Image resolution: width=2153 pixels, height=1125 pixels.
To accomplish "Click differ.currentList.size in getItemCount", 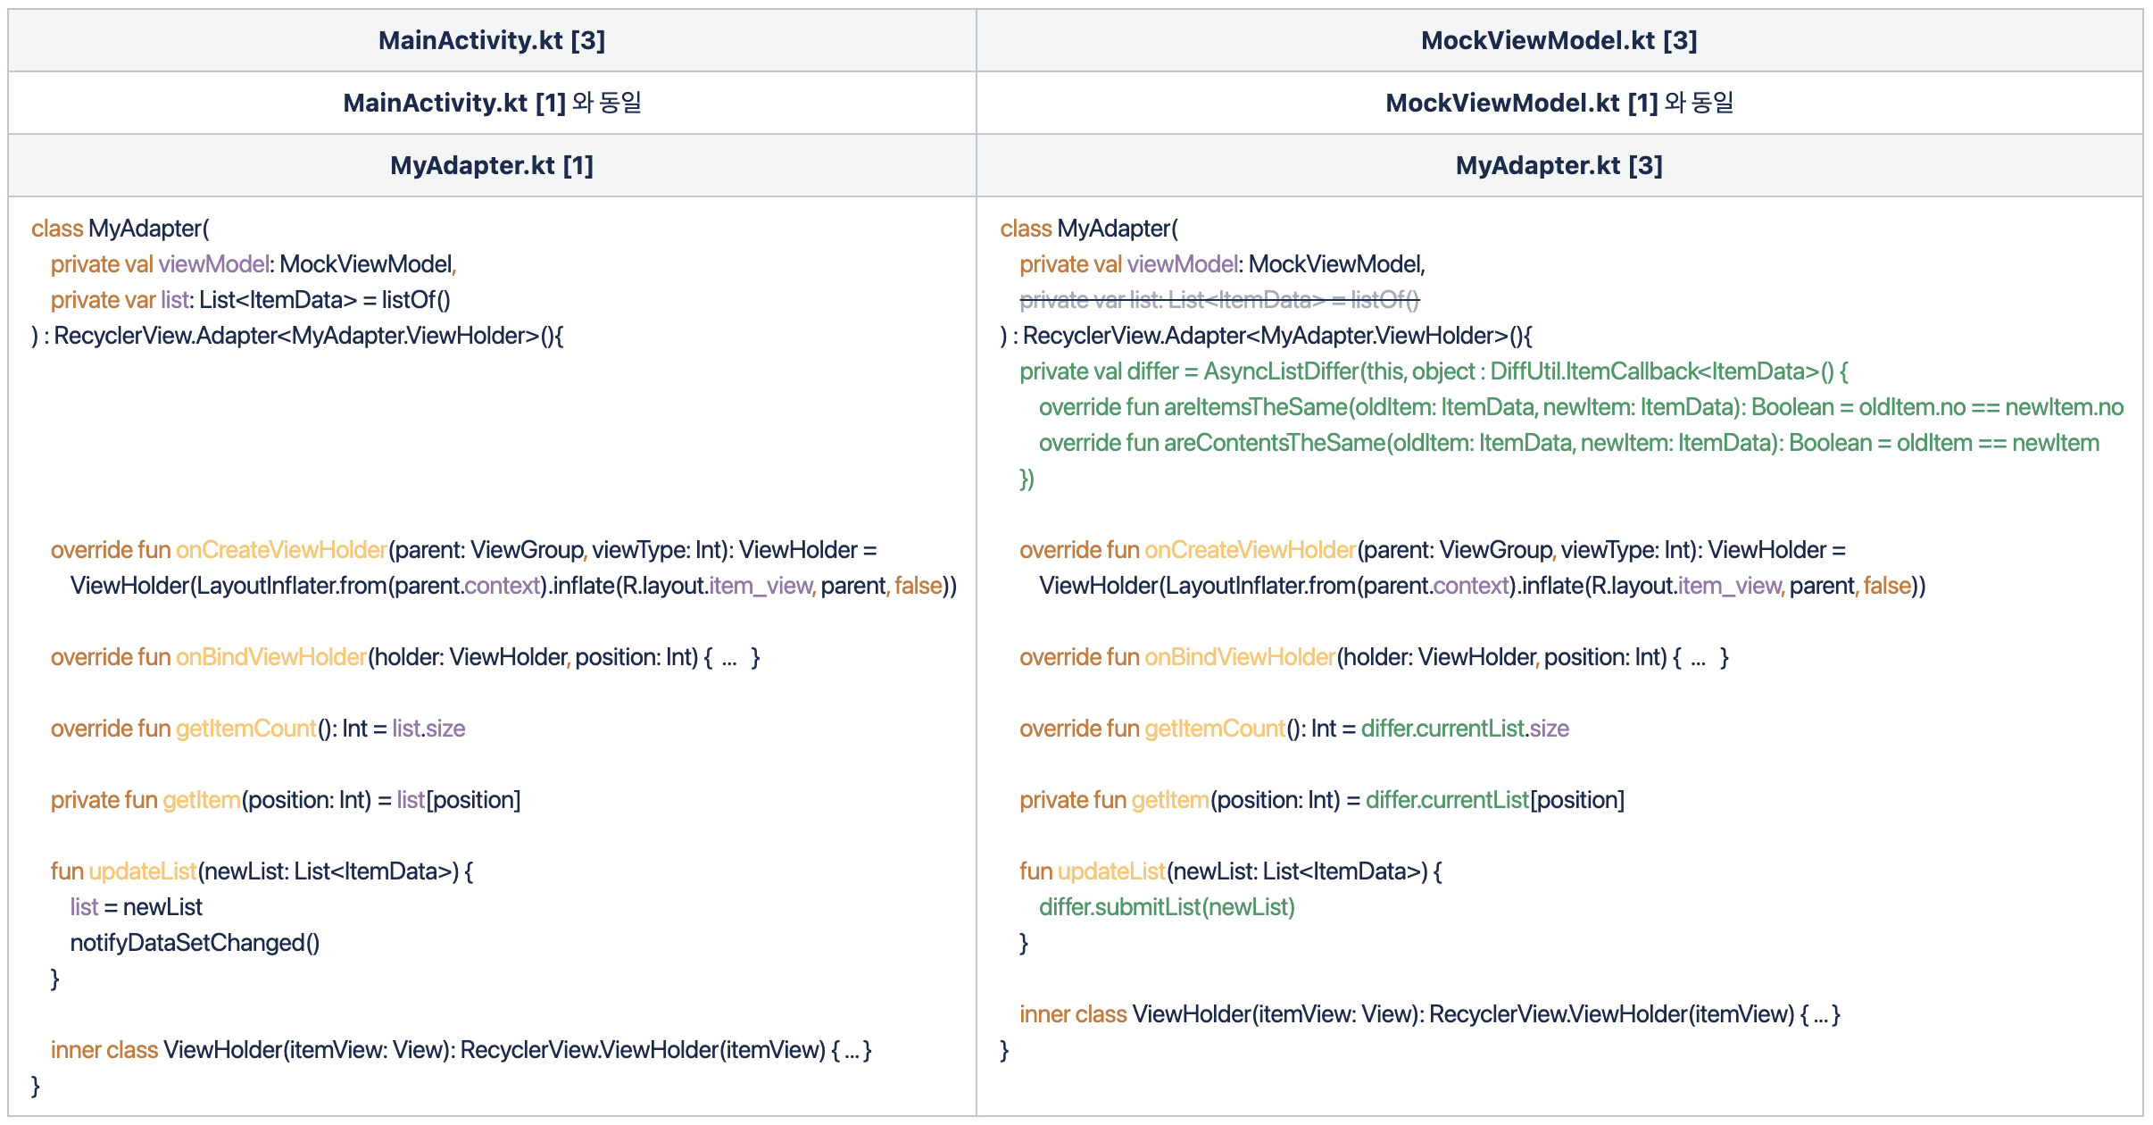I will pyautogui.click(x=1465, y=729).
